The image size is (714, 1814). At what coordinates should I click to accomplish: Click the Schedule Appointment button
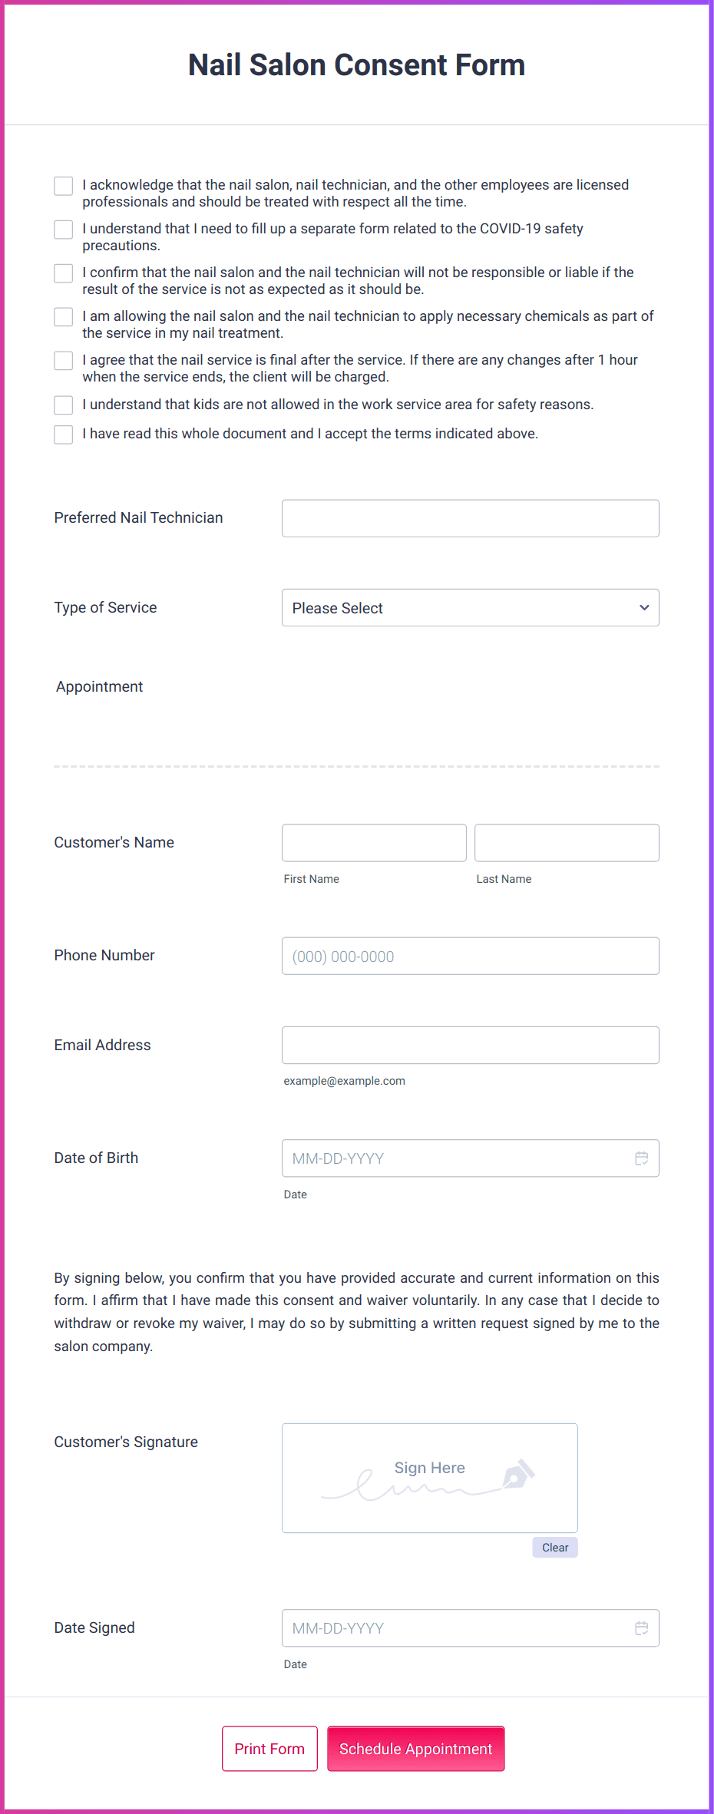tap(415, 1749)
